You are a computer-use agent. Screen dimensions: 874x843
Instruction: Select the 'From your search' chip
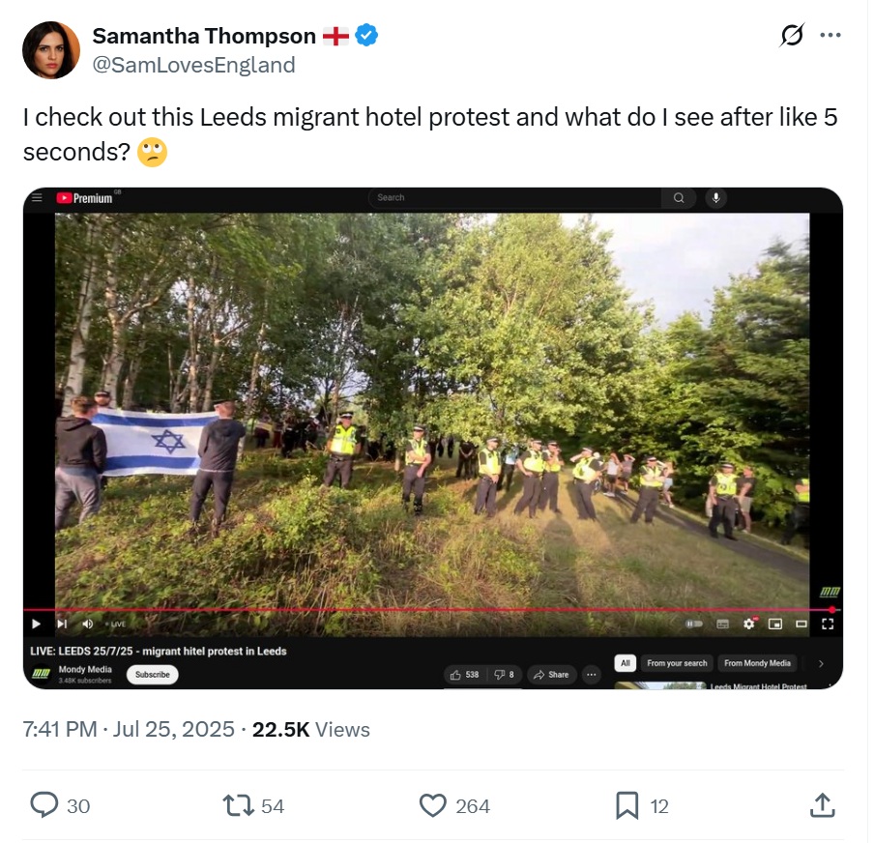(x=677, y=663)
